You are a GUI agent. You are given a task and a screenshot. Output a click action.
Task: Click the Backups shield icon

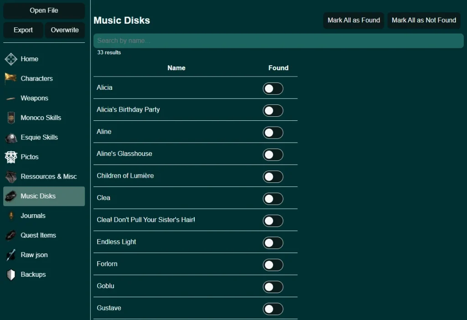pos(11,275)
